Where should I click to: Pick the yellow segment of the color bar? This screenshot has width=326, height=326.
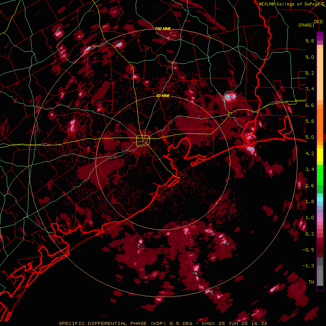point(320,155)
